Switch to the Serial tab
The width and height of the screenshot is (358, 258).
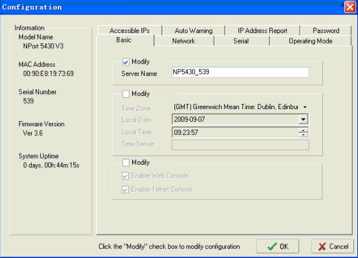(241, 41)
